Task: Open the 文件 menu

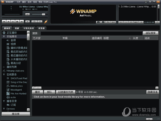Action: coord(18,2)
